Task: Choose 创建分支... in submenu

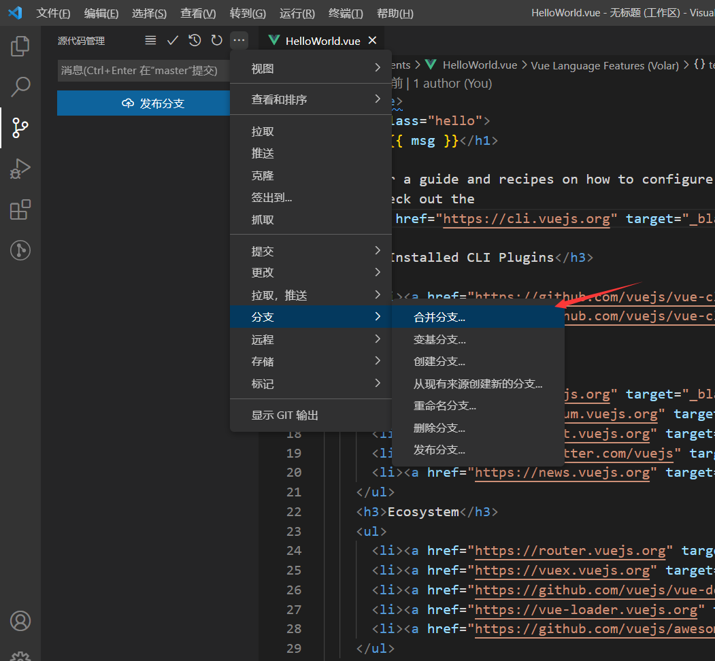Action: click(478, 361)
